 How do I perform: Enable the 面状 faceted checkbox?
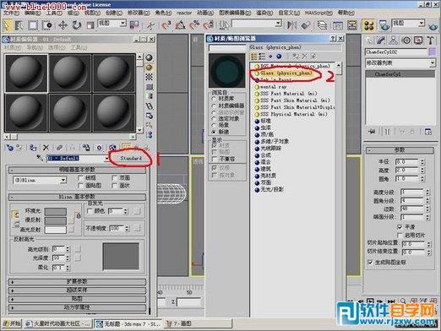[x=114, y=186]
